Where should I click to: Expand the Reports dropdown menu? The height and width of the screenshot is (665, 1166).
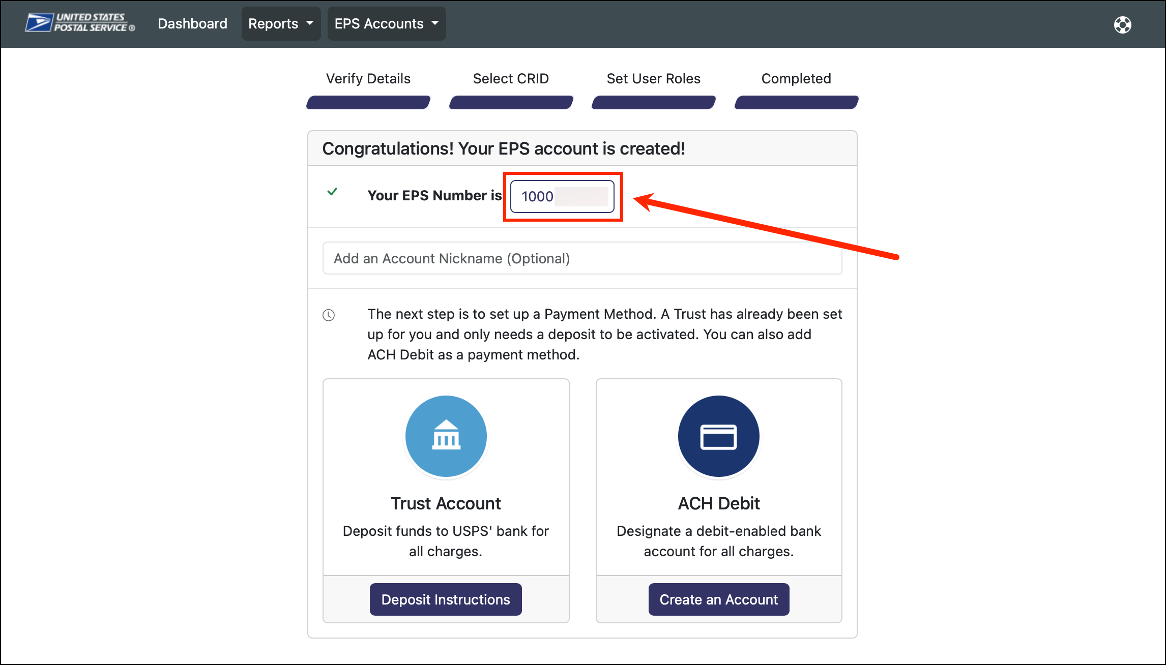[x=281, y=23]
